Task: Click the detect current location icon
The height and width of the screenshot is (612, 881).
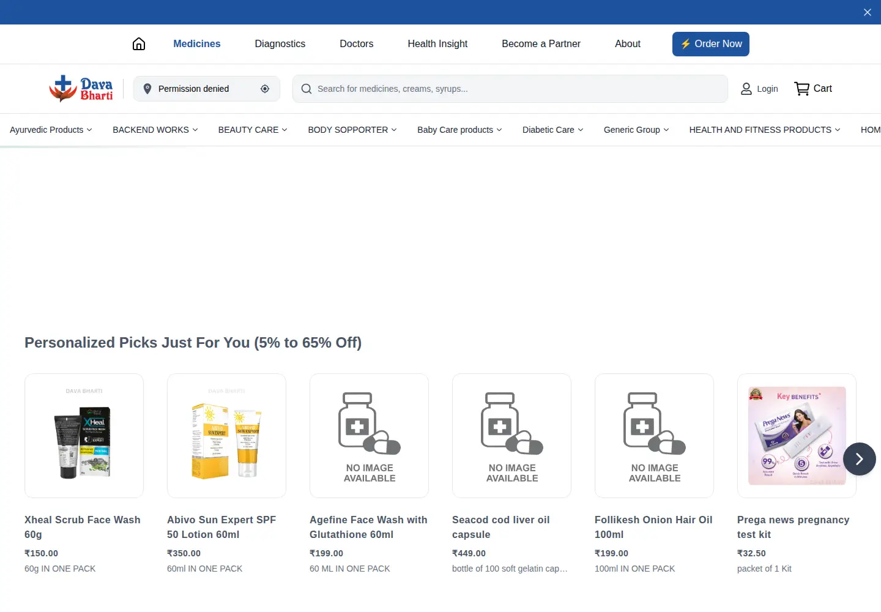Action: [265, 89]
